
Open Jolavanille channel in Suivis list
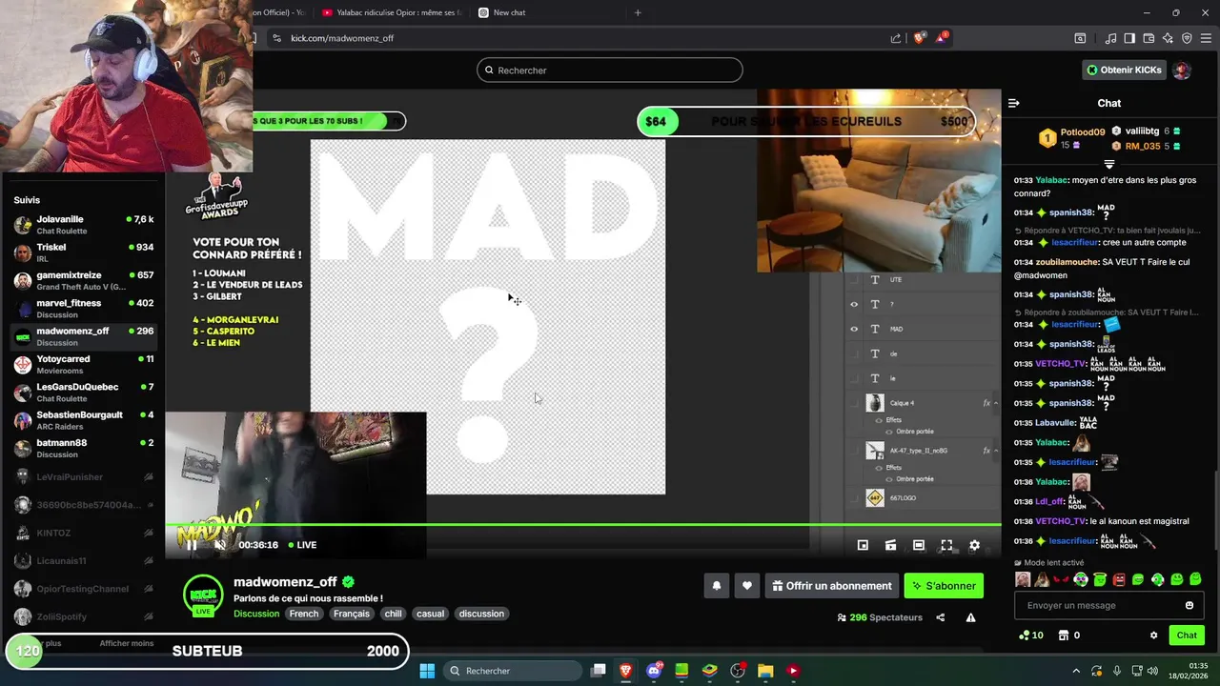click(x=84, y=225)
